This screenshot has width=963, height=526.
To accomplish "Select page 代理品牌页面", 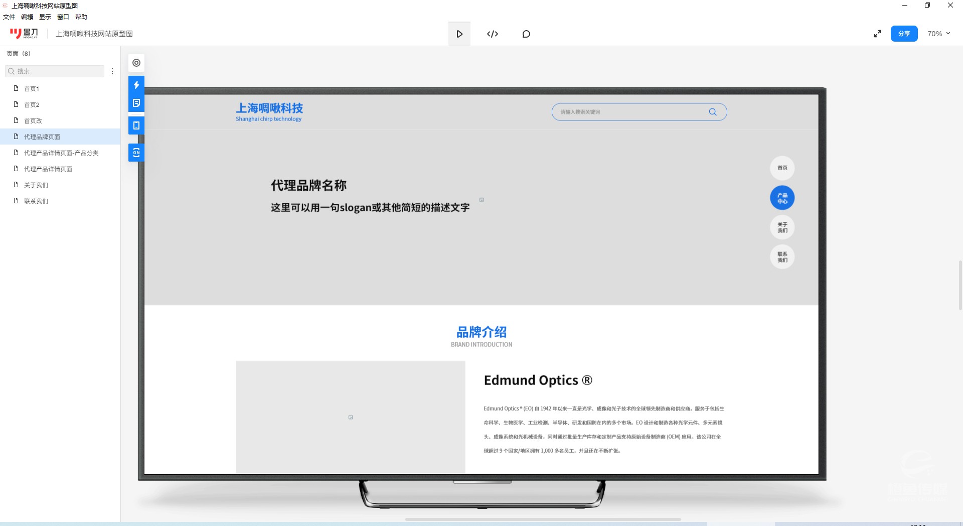I will click(60, 137).
